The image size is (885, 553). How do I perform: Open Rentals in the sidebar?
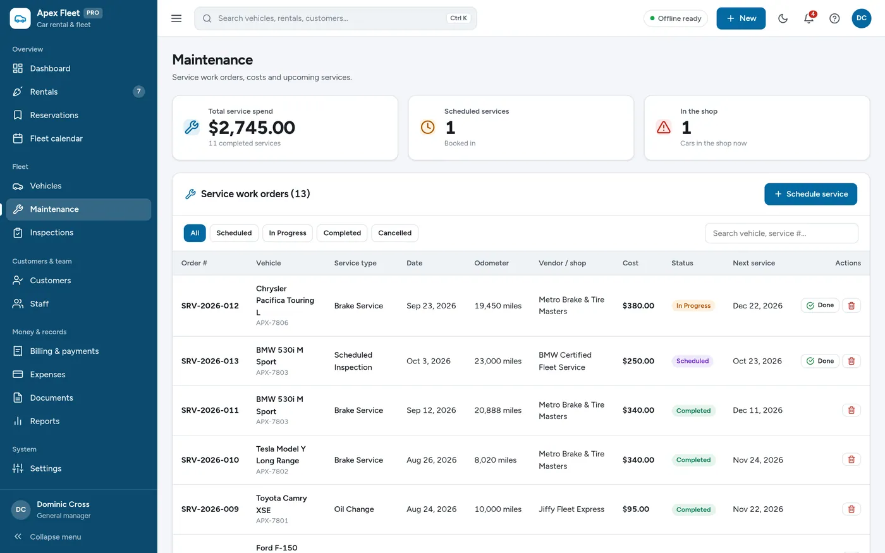click(x=78, y=92)
